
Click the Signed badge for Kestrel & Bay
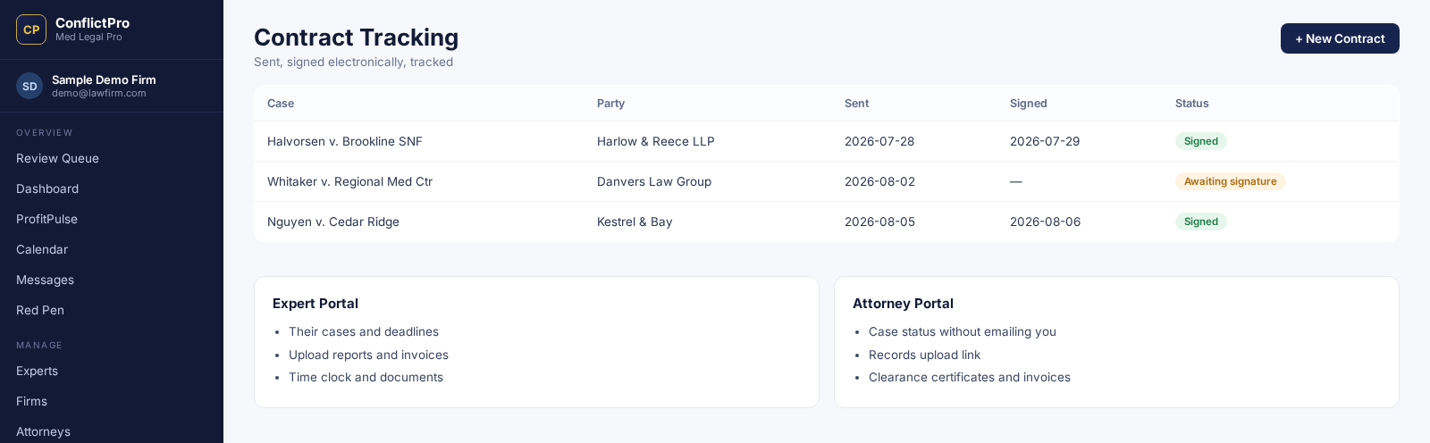[1200, 221]
